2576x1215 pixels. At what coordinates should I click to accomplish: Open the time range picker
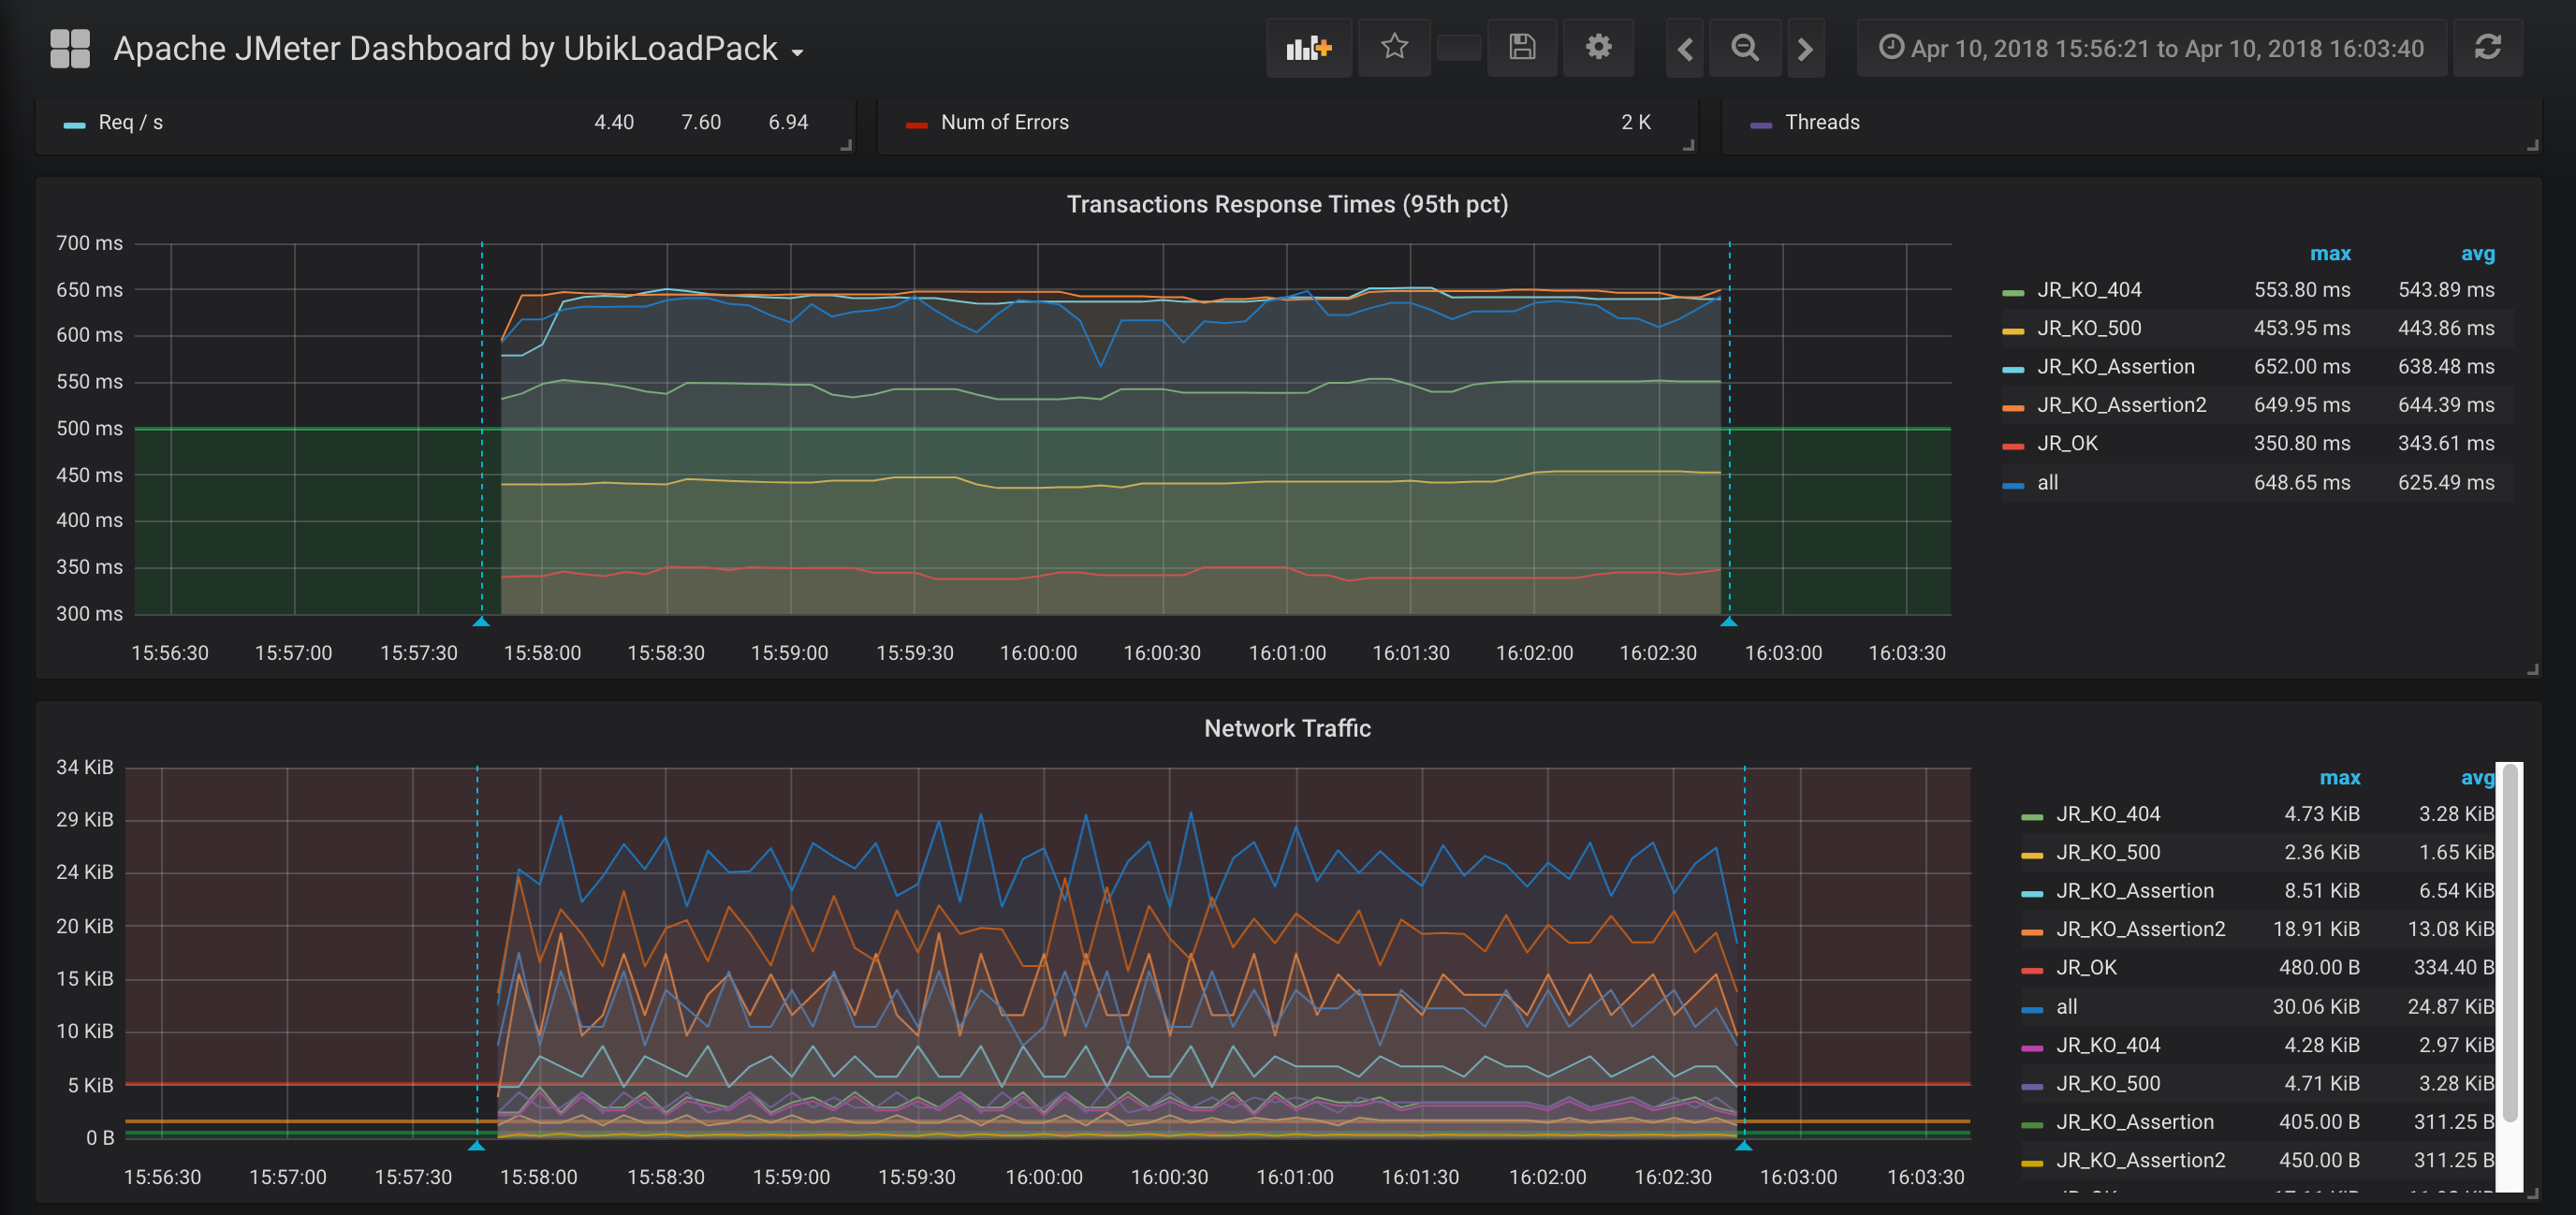coord(2151,48)
